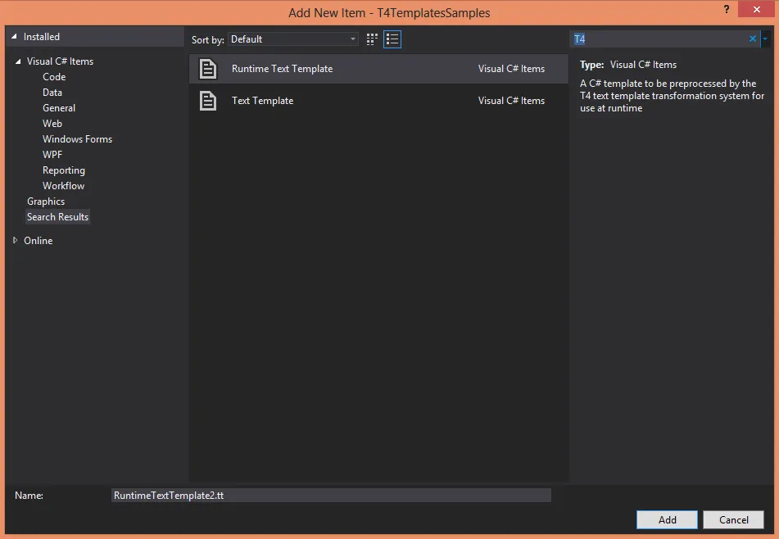Screen dimensions: 779x539
Task: Collapse the Visual C# Items node
Action: coord(18,61)
